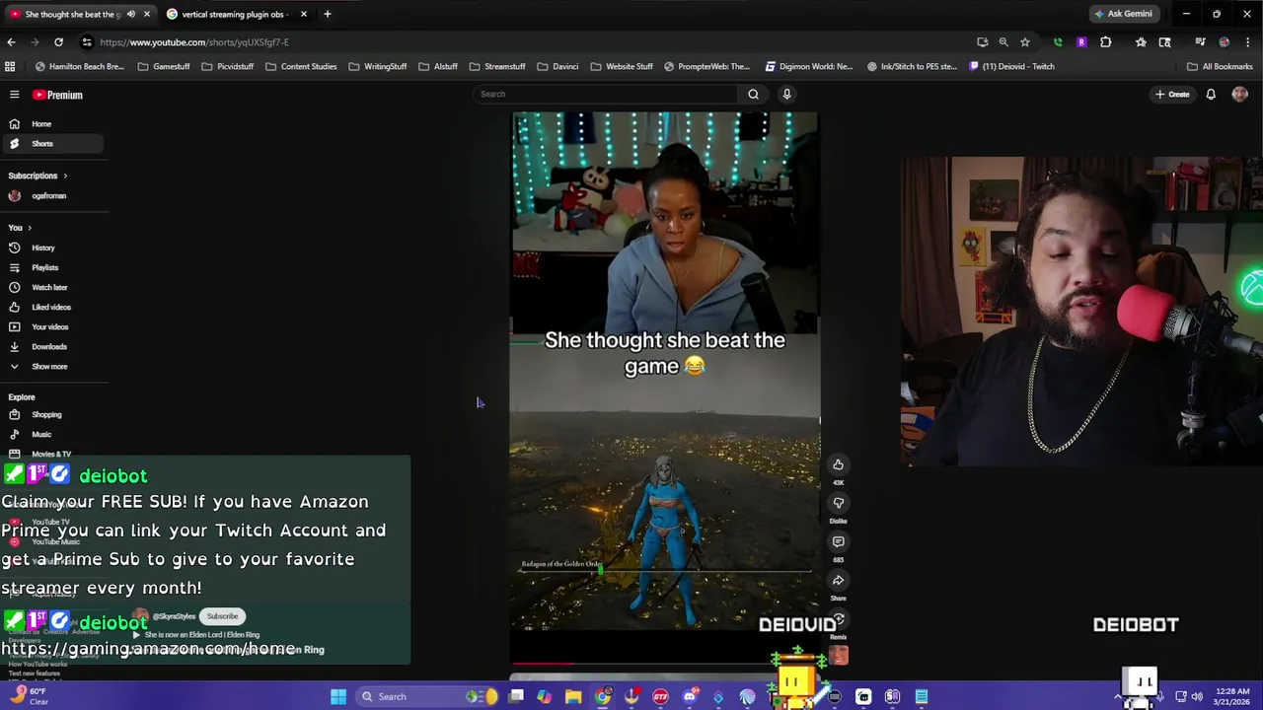Start voice search with microphone icon
The height and width of the screenshot is (710, 1263).
coord(786,94)
